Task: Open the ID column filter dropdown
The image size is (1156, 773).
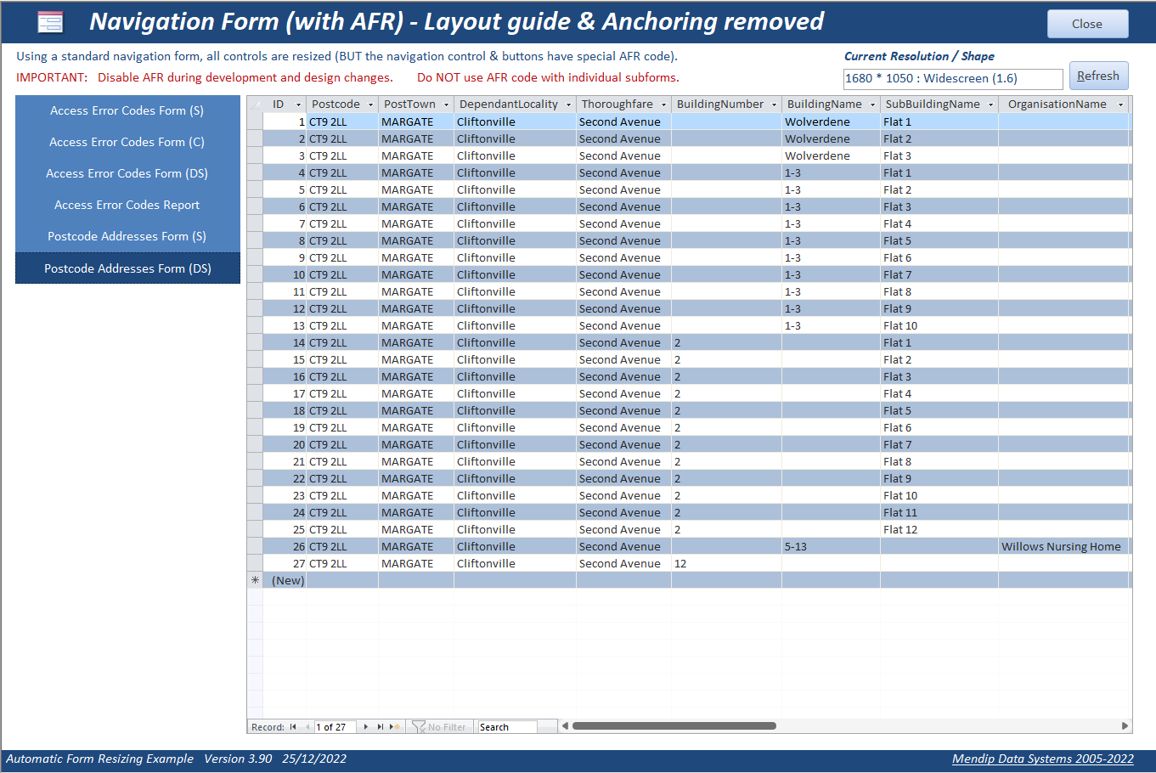Action: click(298, 104)
